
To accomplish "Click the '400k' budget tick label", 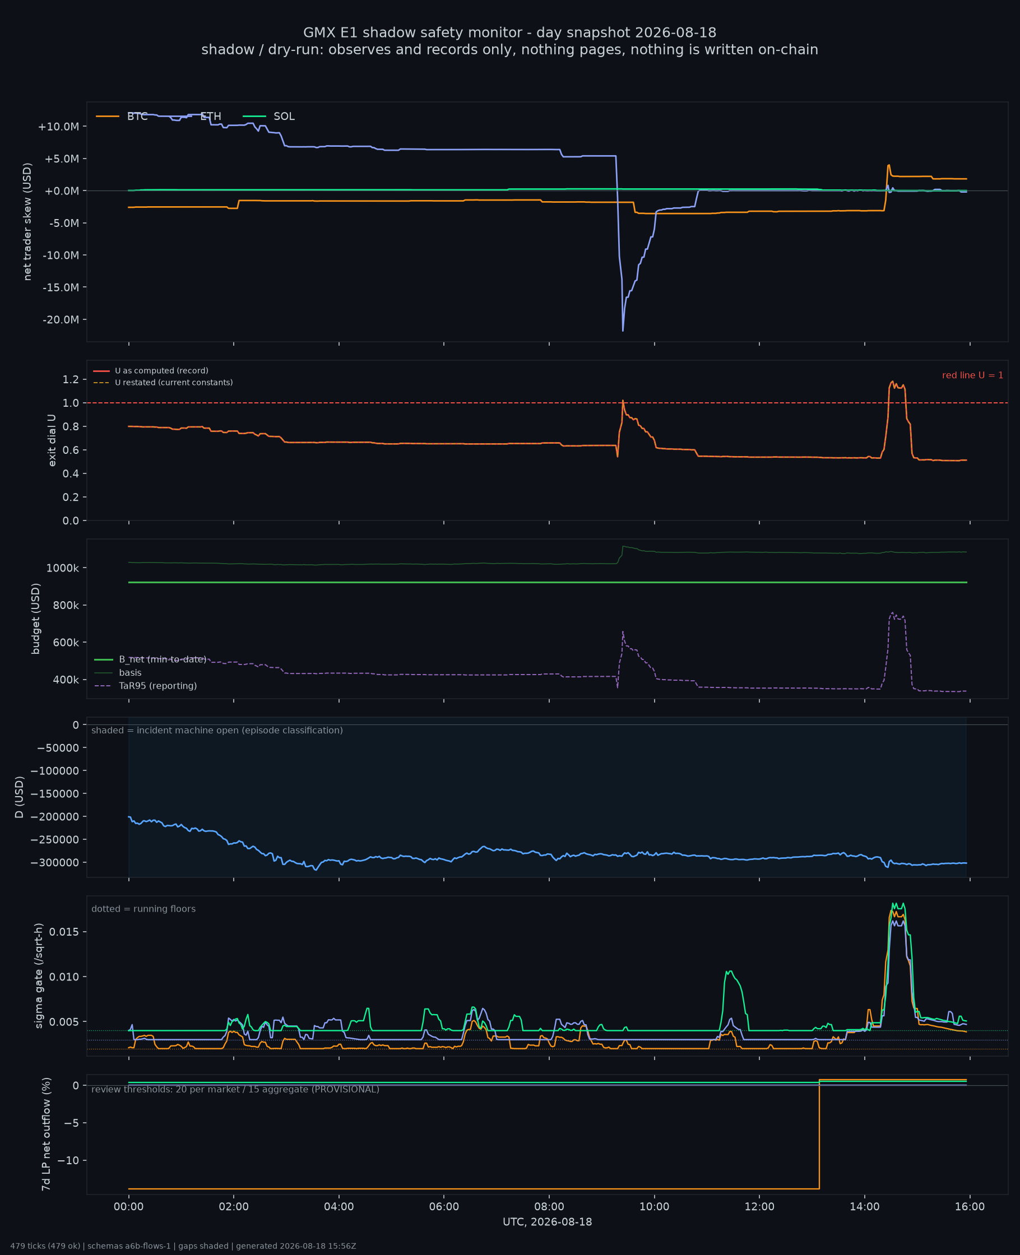I will click(66, 680).
